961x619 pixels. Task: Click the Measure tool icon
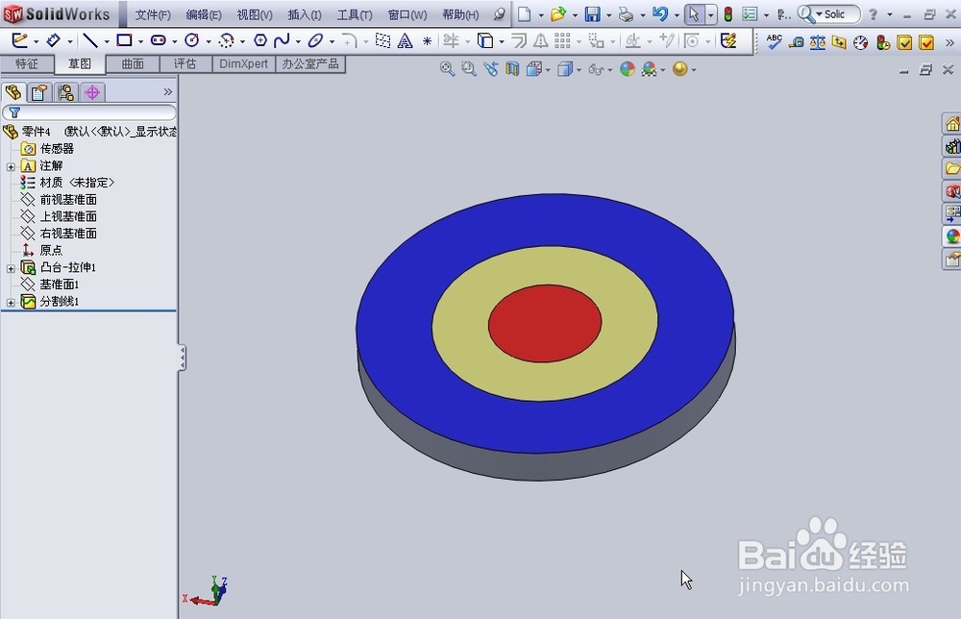coord(796,42)
